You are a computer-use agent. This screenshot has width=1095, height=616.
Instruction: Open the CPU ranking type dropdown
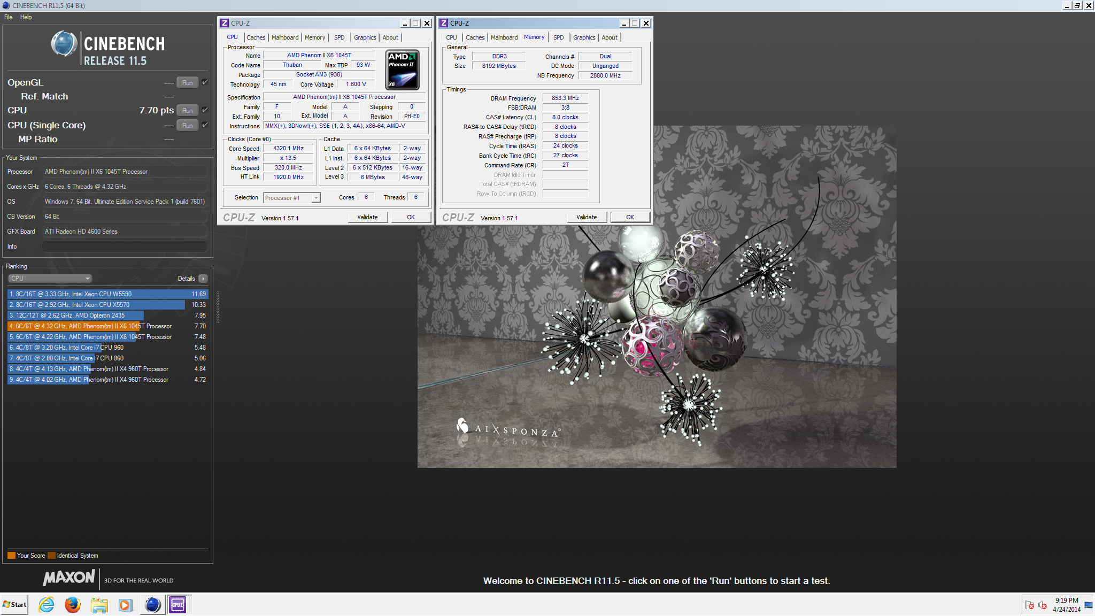pyautogui.click(x=50, y=279)
